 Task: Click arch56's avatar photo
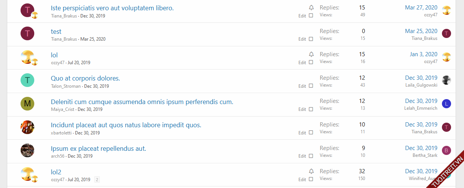point(27,150)
